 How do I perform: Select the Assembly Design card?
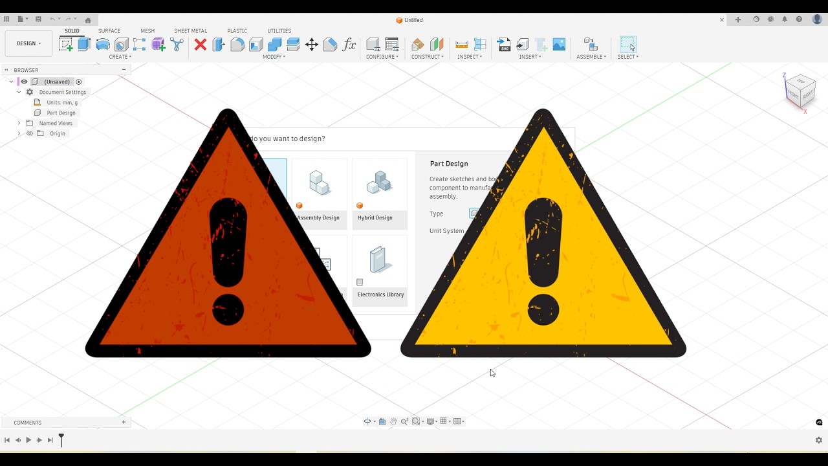pyautogui.click(x=320, y=194)
